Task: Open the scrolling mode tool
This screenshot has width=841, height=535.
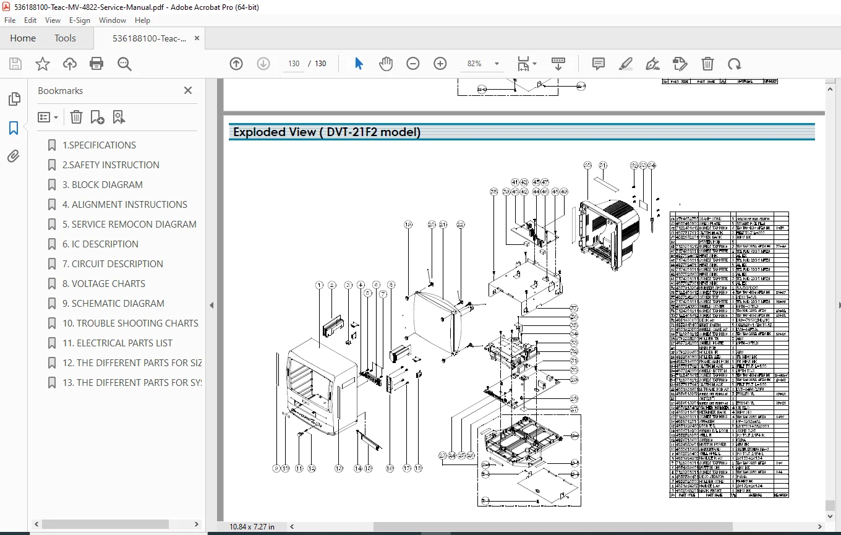Action: click(558, 64)
